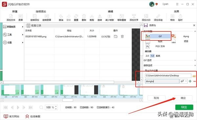Increase the 100 % zoom stepper
The image size is (197, 120).
[56, 106]
